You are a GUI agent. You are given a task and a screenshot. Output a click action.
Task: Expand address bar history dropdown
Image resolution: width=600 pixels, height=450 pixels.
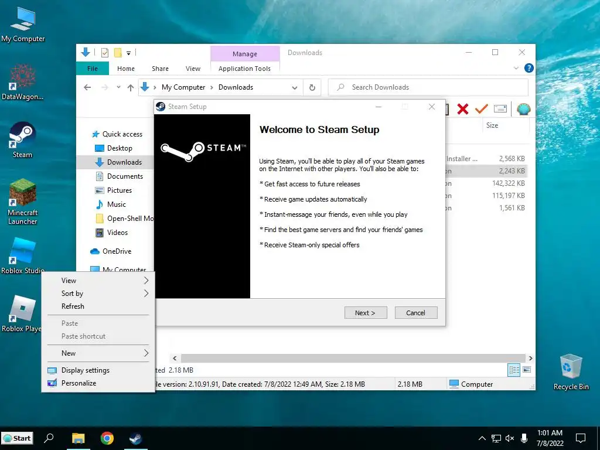point(295,88)
